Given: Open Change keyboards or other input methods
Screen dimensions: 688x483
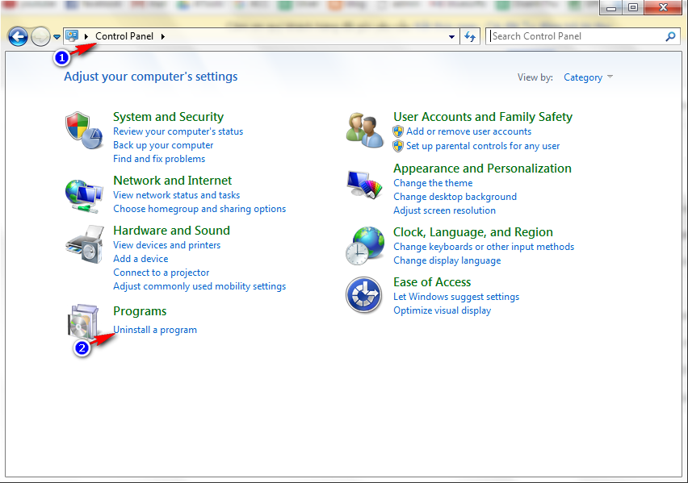Looking at the screenshot, I should coord(484,247).
